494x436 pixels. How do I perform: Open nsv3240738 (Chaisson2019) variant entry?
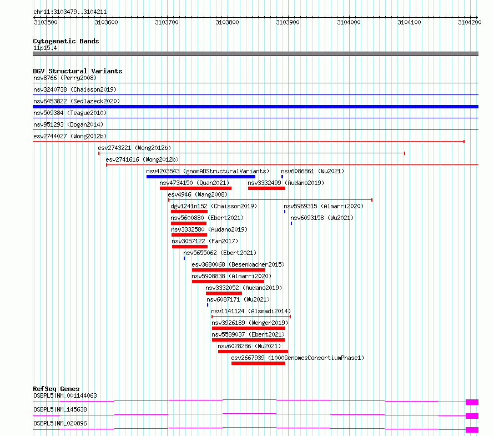[x=75, y=89]
